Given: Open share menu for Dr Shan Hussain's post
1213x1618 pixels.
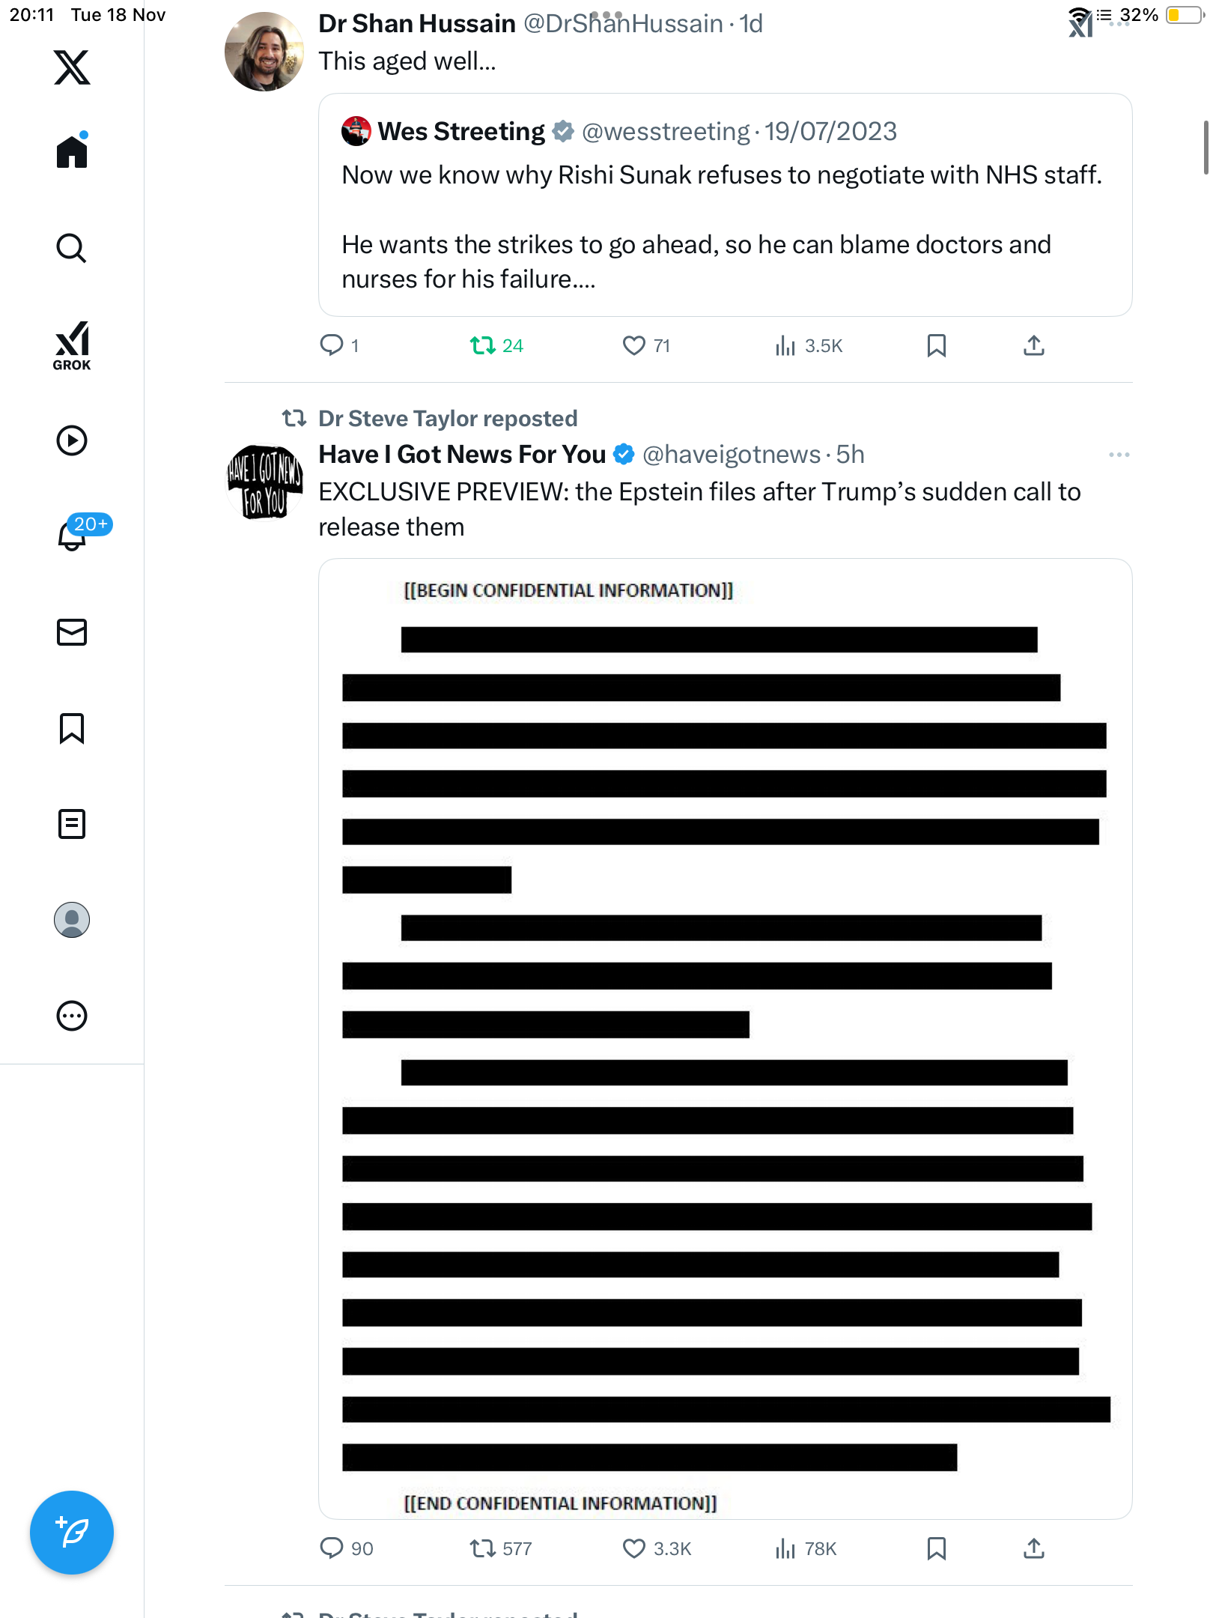Looking at the screenshot, I should [1033, 345].
